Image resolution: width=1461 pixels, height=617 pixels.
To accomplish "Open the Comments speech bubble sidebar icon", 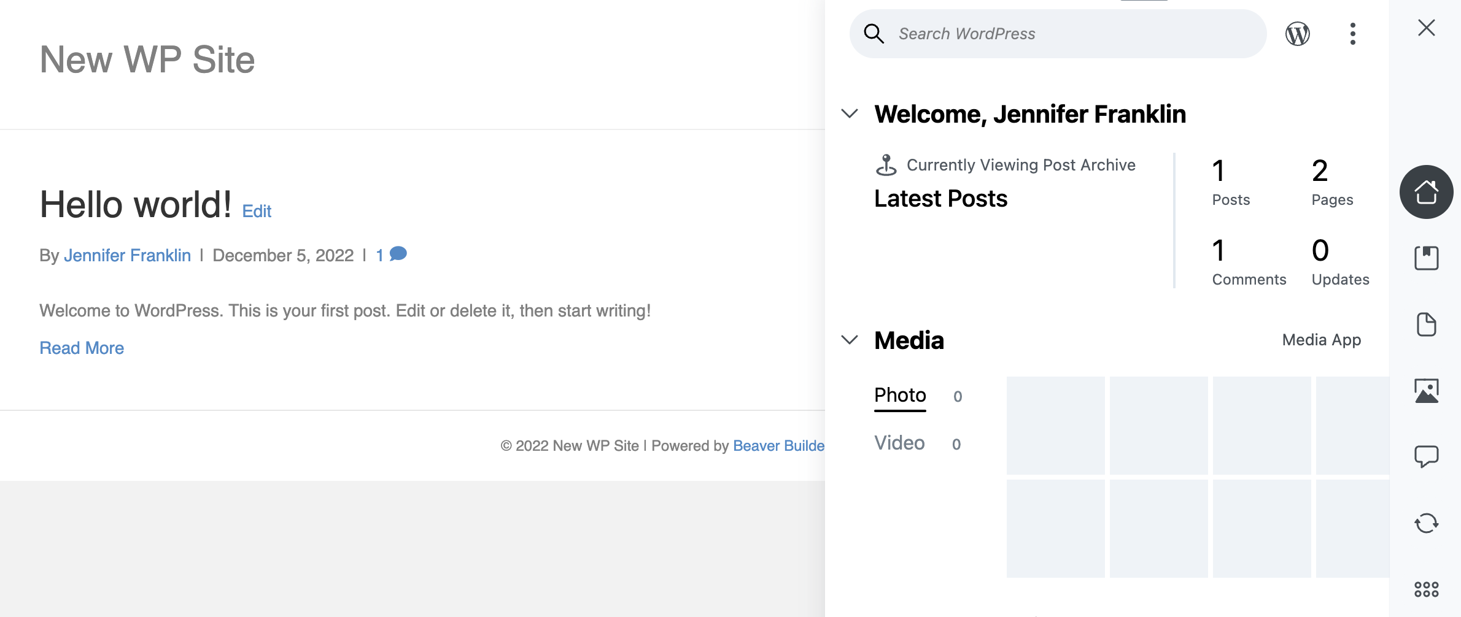I will tap(1426, 457).
